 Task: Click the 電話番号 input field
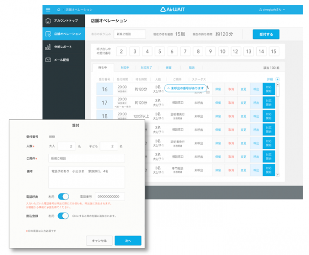tap(109, 196)
